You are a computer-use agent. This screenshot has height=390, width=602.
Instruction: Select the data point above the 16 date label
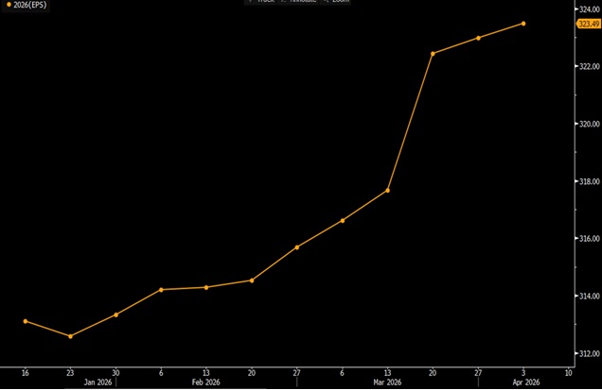26,321
